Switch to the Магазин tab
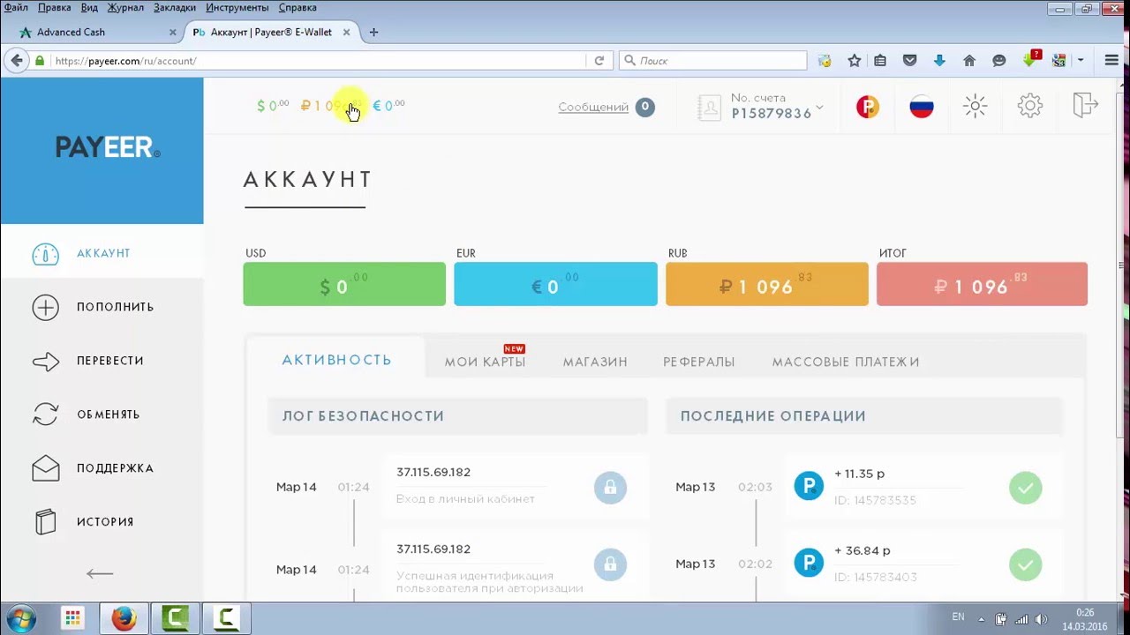 595,362
